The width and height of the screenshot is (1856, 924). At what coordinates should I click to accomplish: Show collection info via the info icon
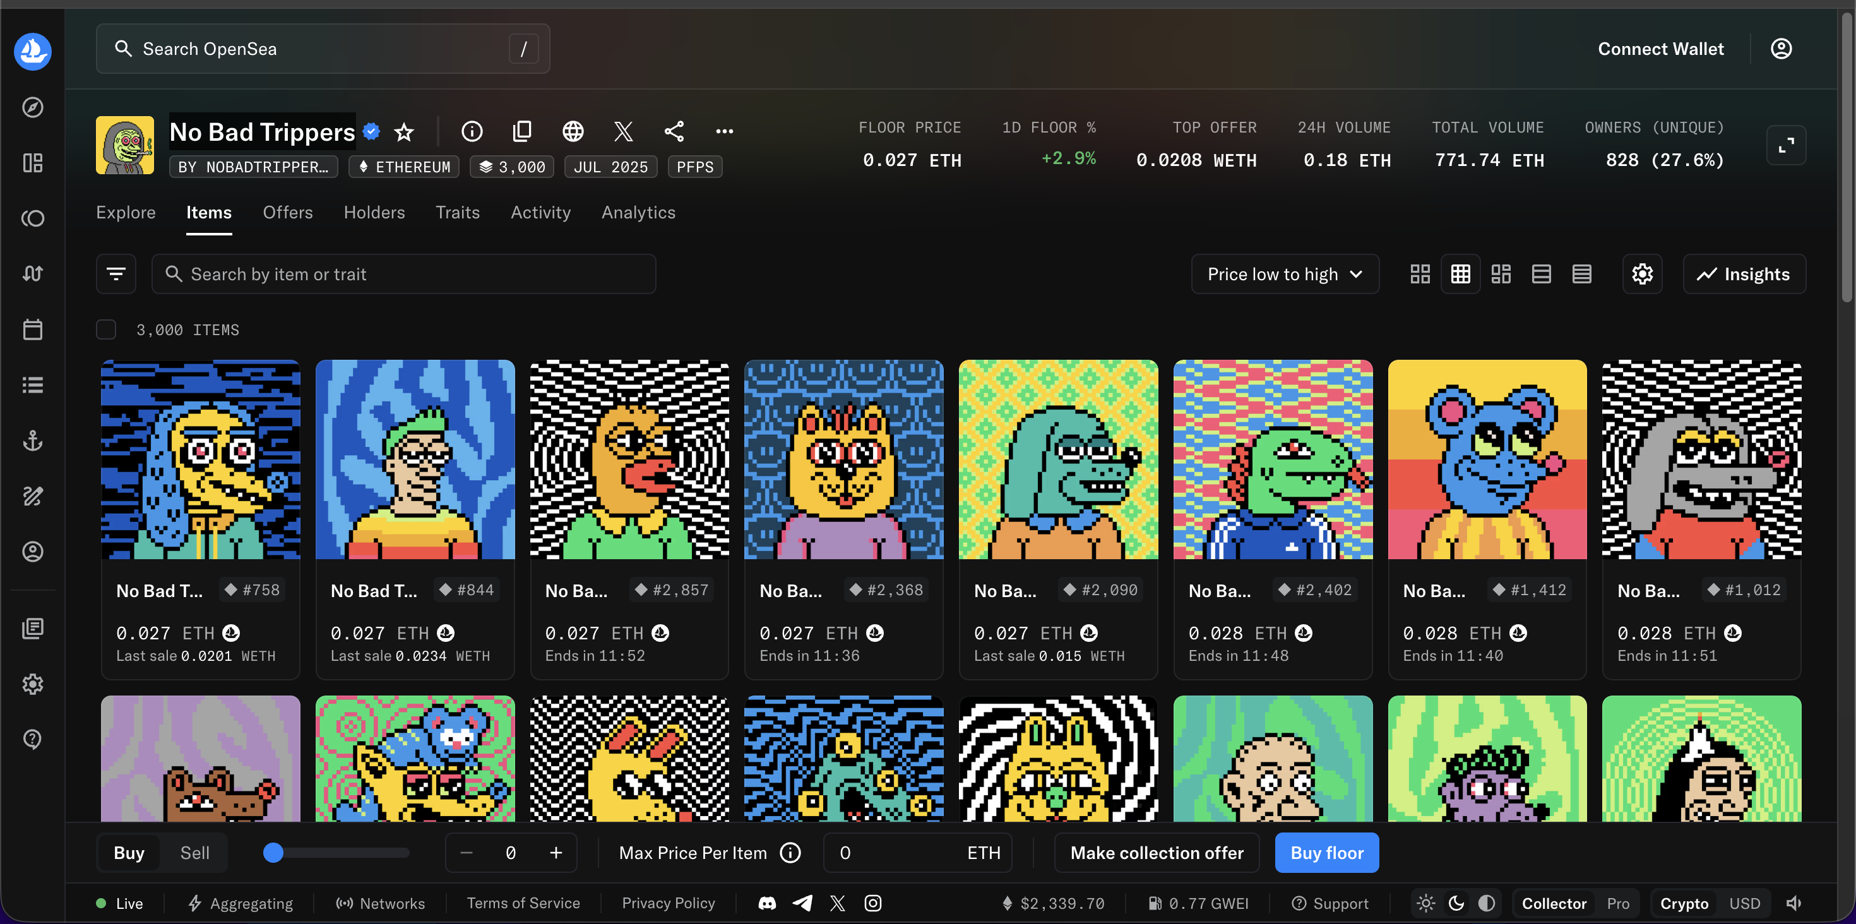[x=472, y=131]
